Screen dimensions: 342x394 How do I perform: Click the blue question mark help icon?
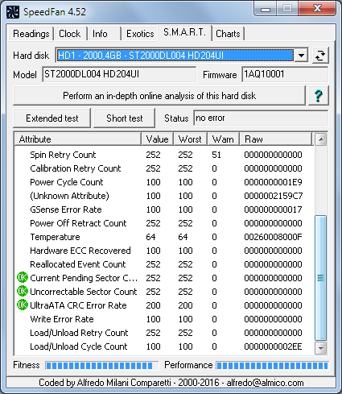point(319,96)
